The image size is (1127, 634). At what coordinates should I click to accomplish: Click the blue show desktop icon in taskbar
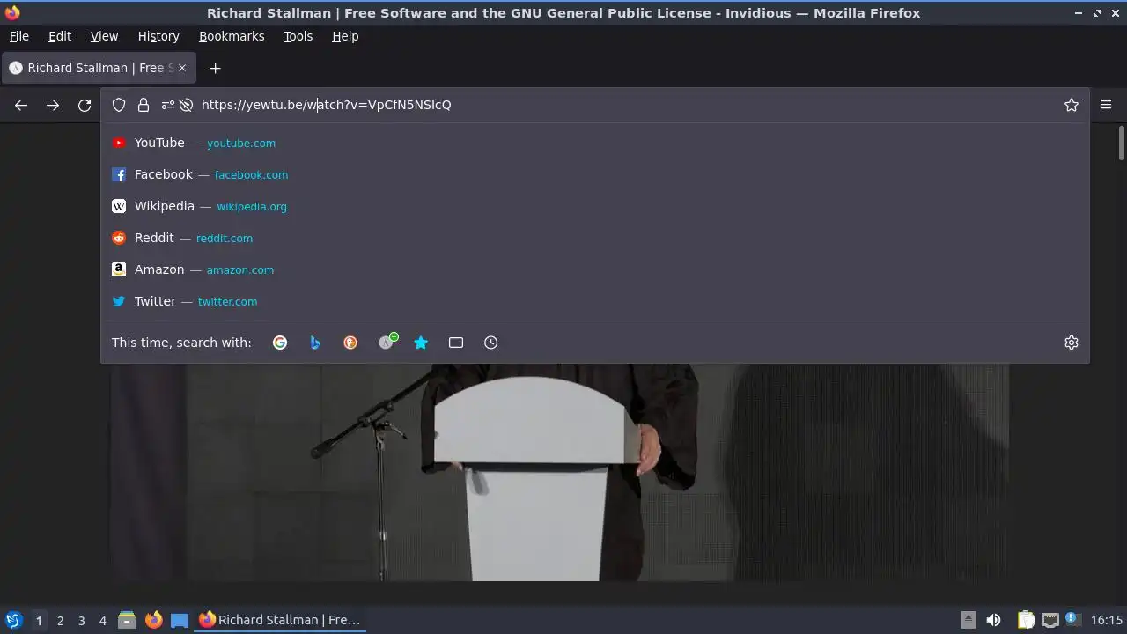pyautogui.click(x=180, y=620)
